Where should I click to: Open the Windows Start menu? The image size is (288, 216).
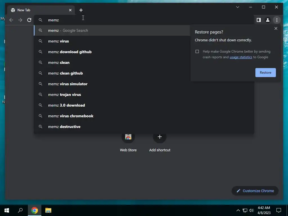pos(7,210)
